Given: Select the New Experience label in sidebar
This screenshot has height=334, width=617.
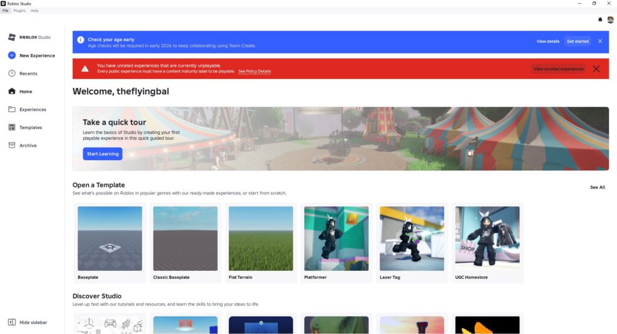Looking at the screenshot, I should point(37,55).
